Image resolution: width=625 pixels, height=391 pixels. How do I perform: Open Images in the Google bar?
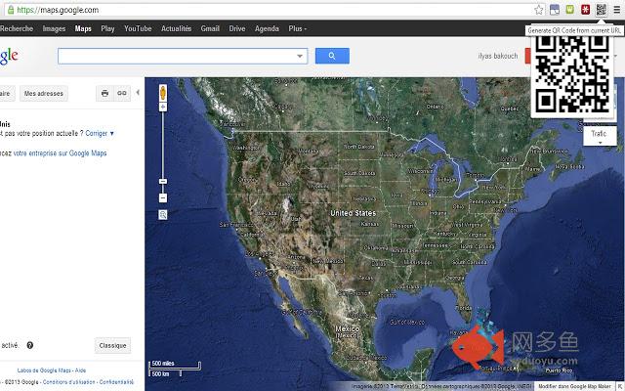click(x=54, y=28)
